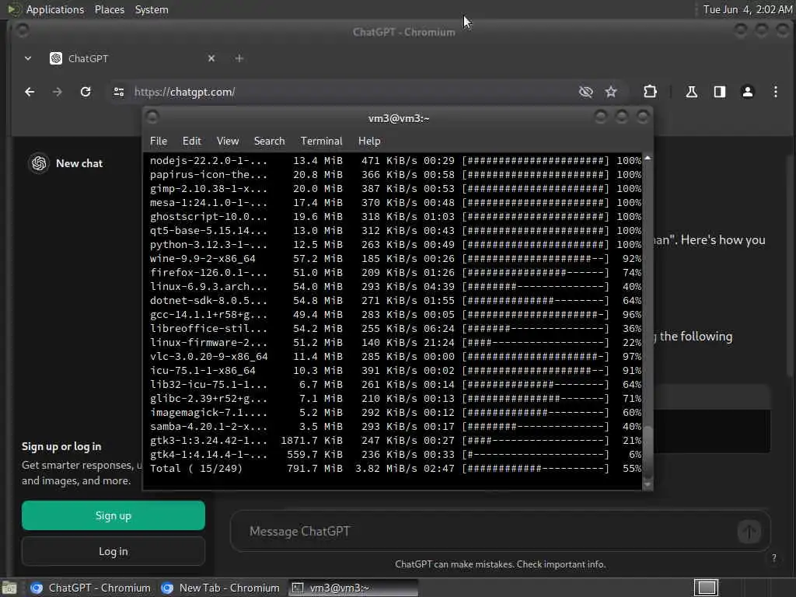Open the terminal View menu
Image resolution: width=796 pixels, height=597 pixels.
(228, 141)
